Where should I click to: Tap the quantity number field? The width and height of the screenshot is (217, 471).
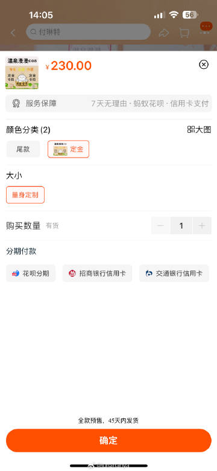pos(181,226)
